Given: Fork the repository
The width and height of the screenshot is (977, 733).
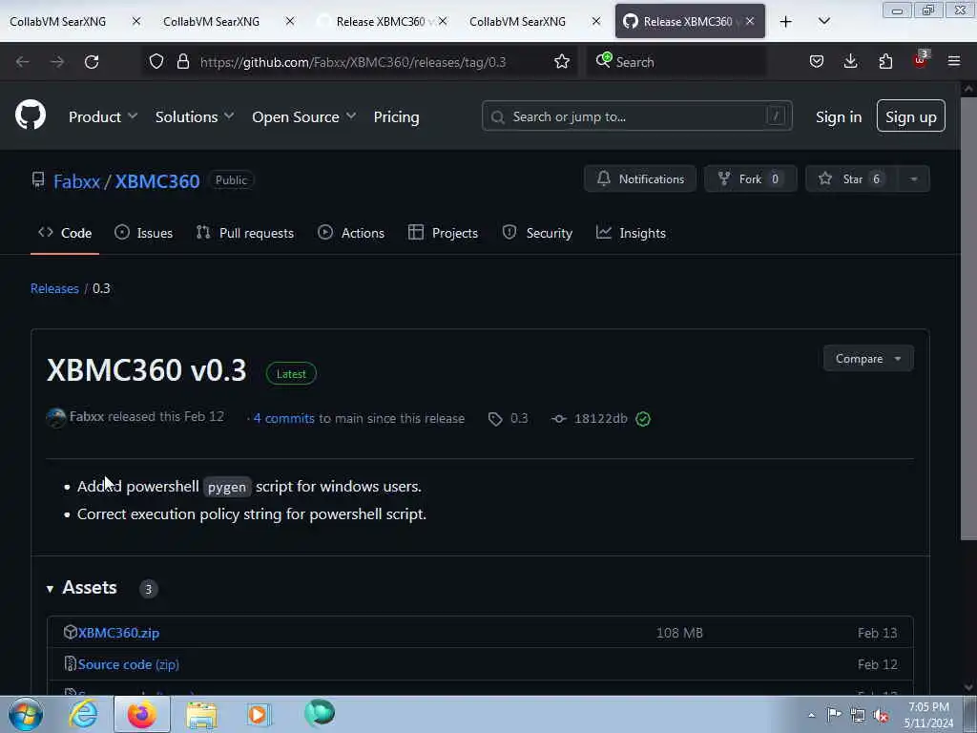Looking at the screenshot, I should click(x=750, y=178).
